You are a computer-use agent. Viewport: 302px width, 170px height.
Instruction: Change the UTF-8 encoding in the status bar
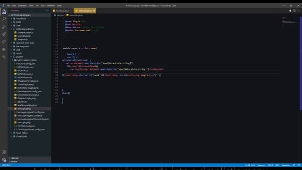[270, 165]
